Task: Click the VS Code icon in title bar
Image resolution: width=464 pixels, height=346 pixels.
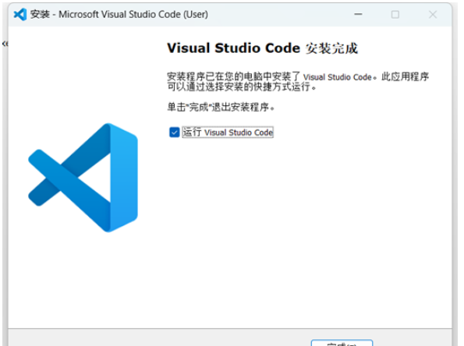Action: (x=20, y=14)
